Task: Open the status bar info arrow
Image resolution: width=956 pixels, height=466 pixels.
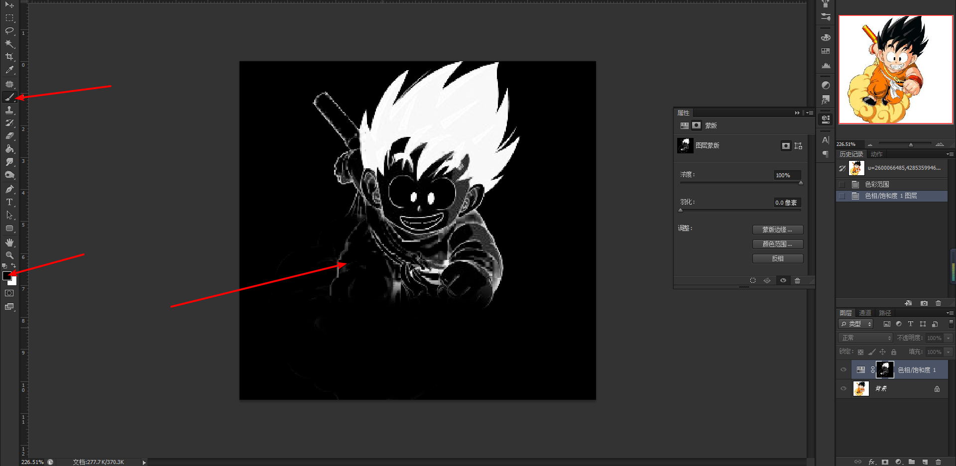Action: tap(144, 463)
